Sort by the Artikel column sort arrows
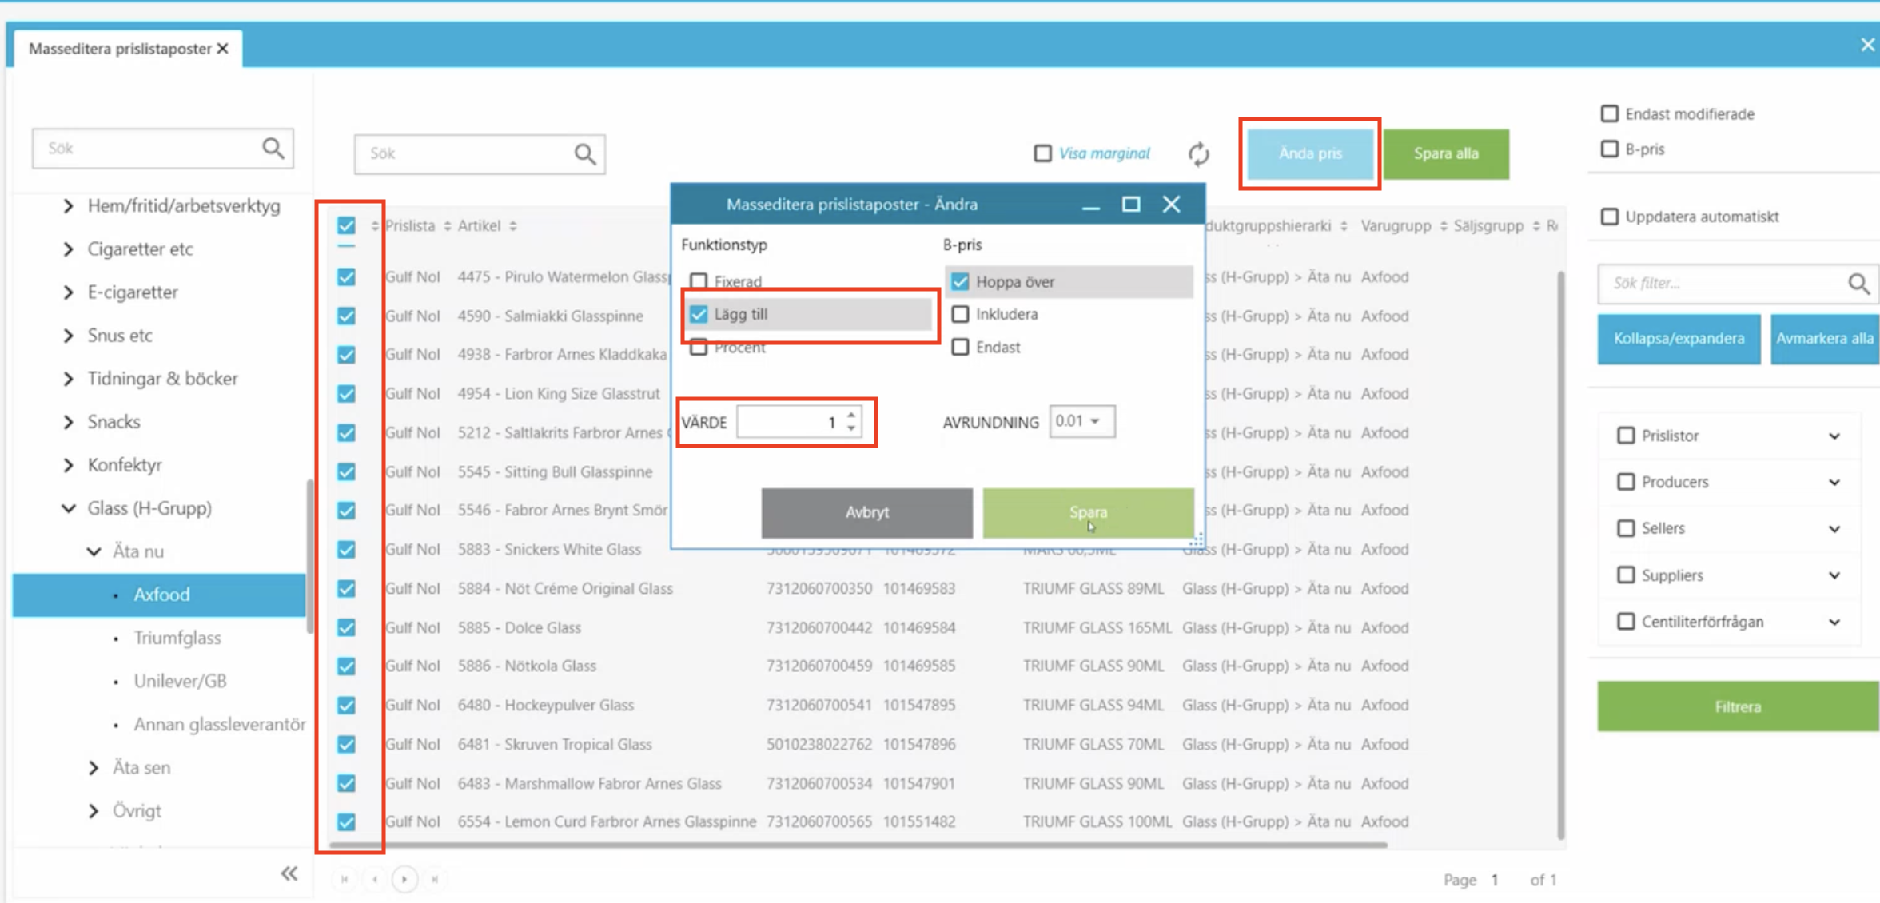The image size is (1880, 903). click(x=512, y=226)
